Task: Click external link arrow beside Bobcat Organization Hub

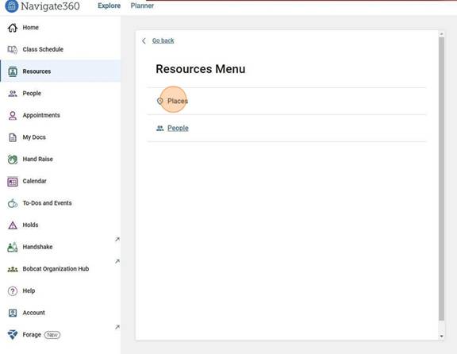Action: [x=117, y=261]
